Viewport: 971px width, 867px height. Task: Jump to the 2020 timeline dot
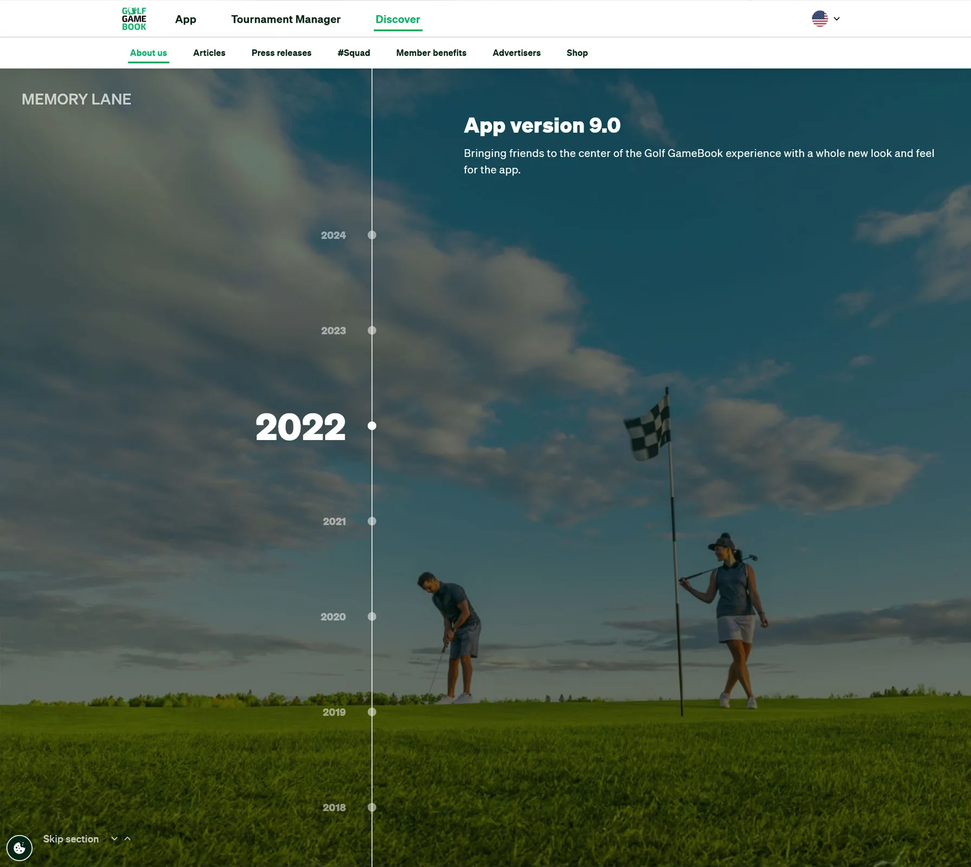372,617
